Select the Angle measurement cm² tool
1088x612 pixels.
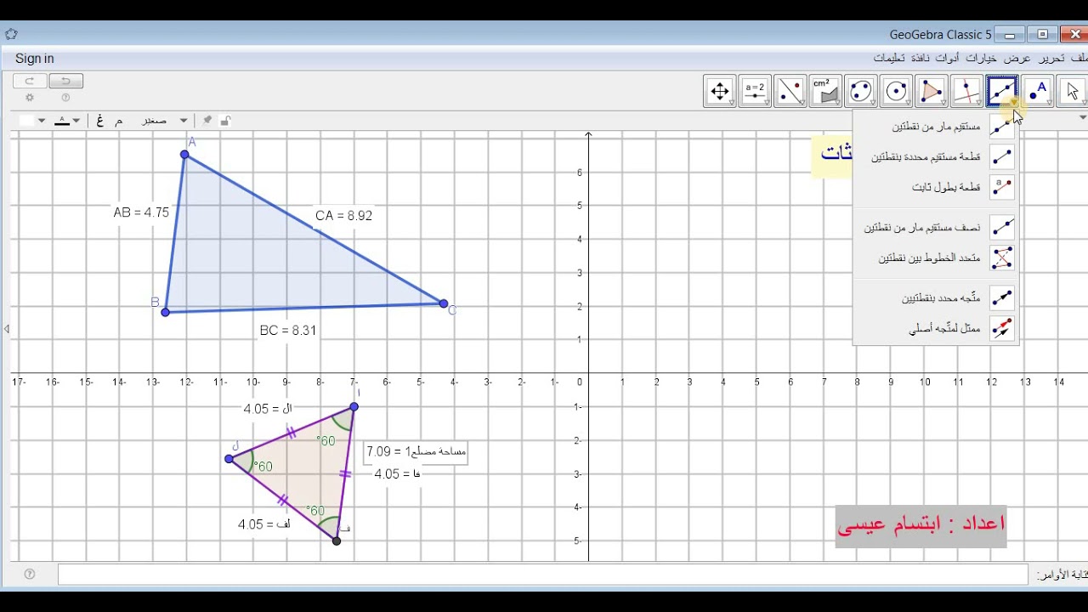coord(825,91)
